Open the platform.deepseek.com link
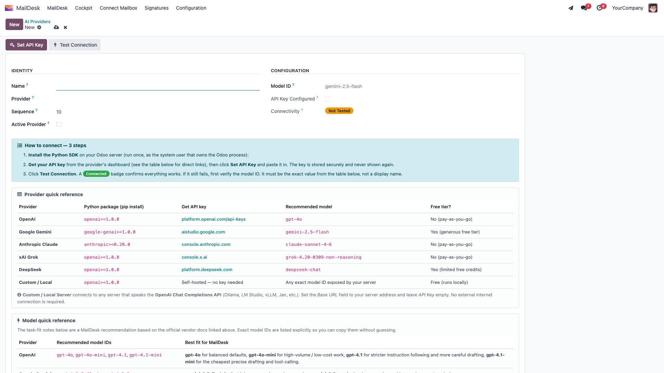 [207, 270]
